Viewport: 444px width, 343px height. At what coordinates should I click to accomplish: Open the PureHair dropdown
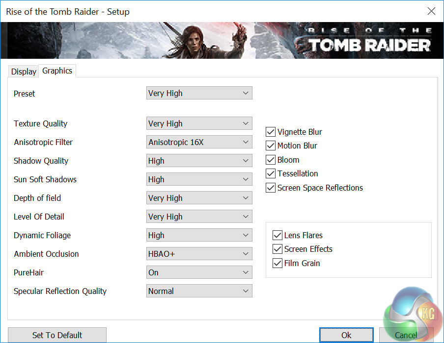199,272
